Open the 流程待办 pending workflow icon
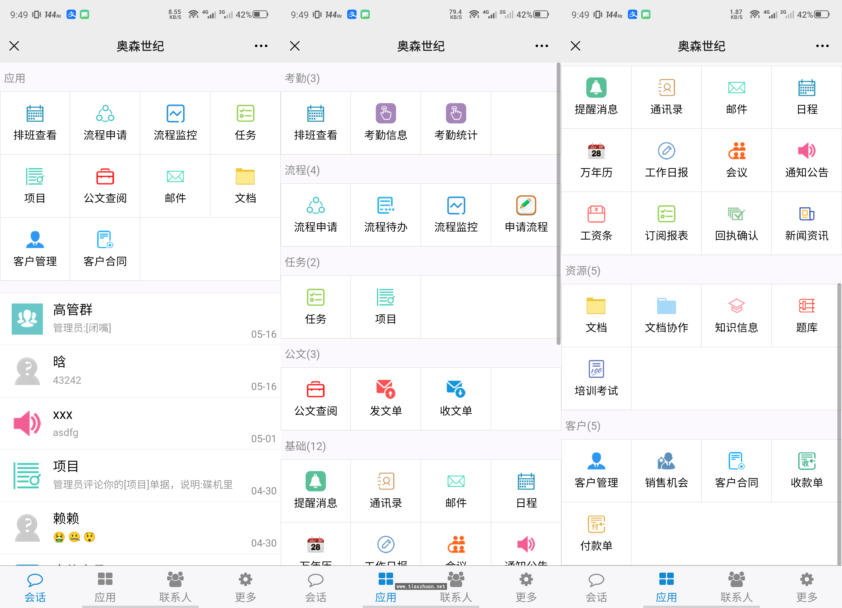842x608 pixels. point(385,214)
